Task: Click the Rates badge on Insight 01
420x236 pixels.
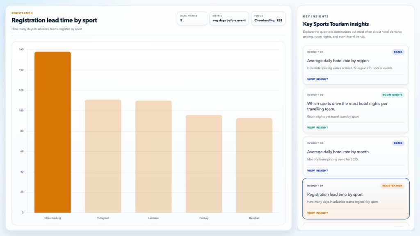Action: 398,52
